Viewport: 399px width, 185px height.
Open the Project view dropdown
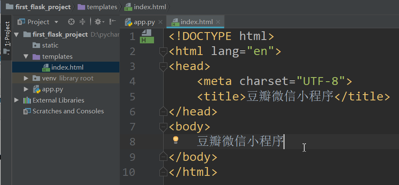(38, 22)
